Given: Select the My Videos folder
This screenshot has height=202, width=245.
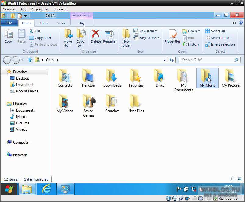Looking at the screenshot, I should click(x=65, y=103).
